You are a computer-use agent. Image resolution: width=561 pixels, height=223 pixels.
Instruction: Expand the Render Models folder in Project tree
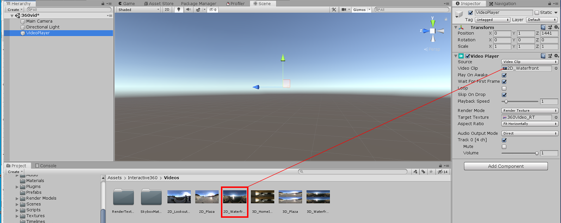pos(17,198)
